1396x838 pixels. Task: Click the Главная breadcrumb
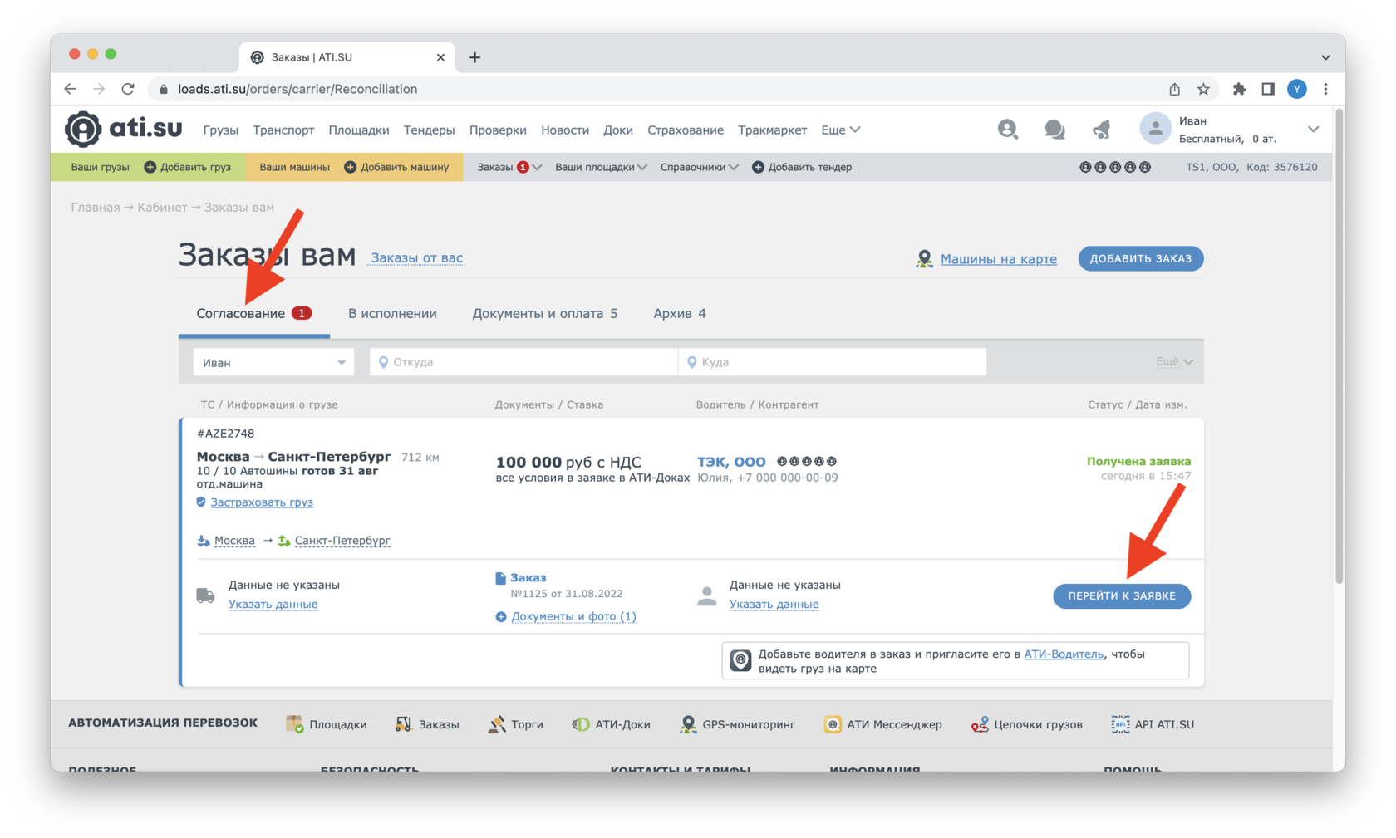pyautogui.click(x=95, y=208)
